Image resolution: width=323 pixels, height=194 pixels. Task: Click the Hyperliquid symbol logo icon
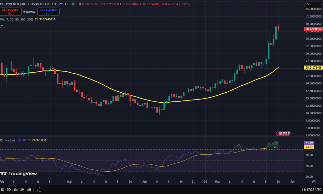(1, 4)
